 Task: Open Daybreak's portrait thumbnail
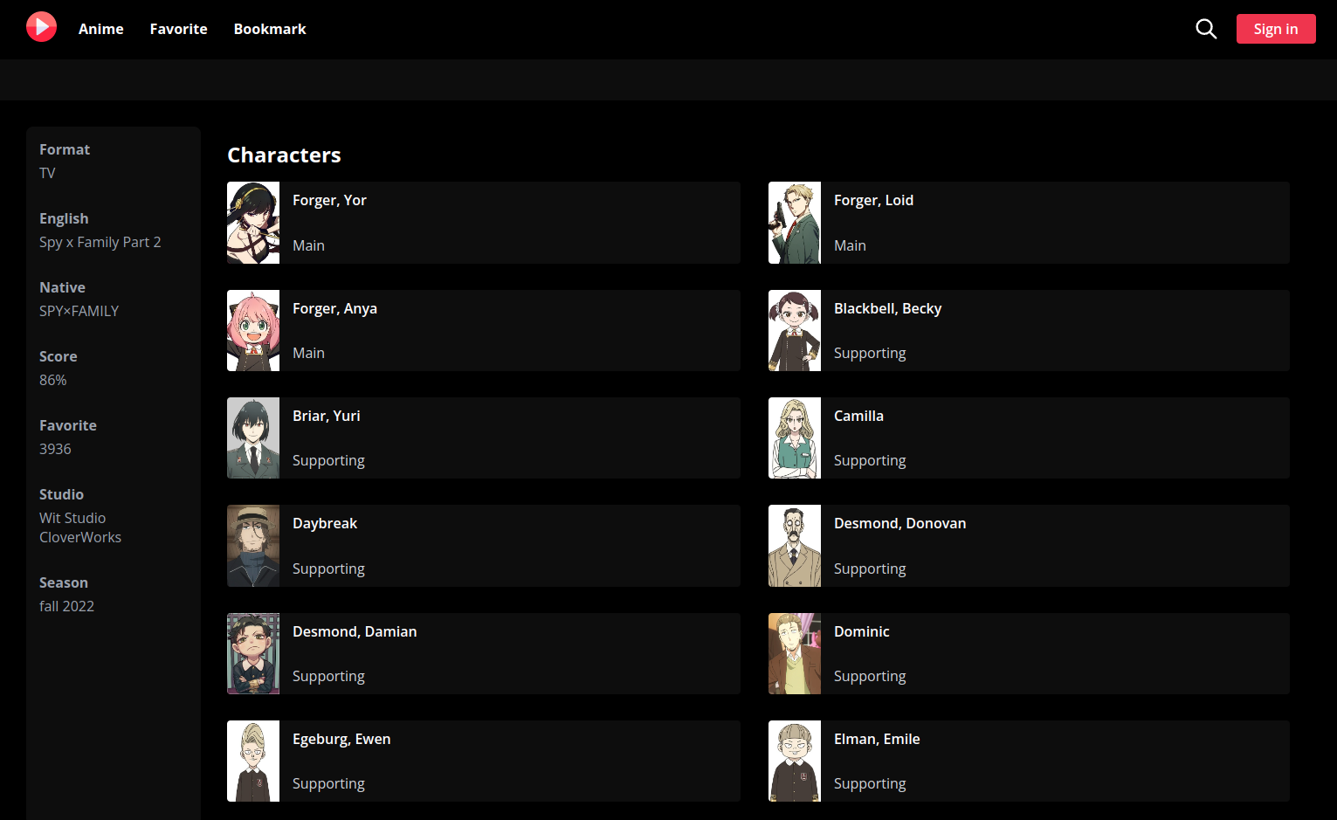pyautogui.click(x=253, y=546)
